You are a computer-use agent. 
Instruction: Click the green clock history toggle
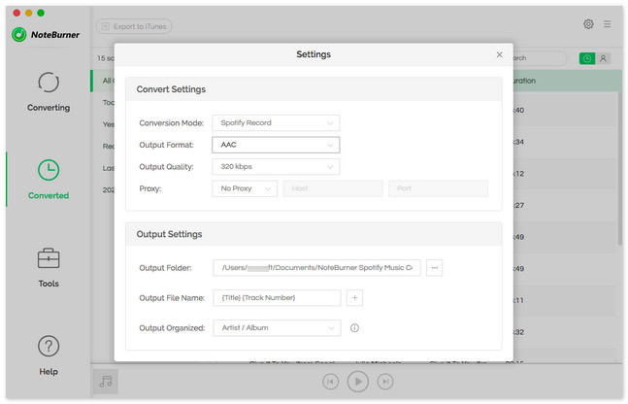(x=586, y=58)
